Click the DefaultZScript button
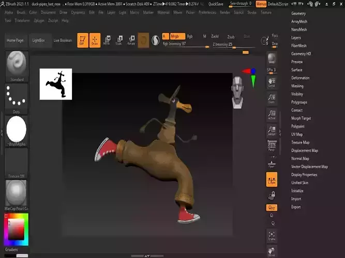345x258 pixels. (x=278, y=4)
